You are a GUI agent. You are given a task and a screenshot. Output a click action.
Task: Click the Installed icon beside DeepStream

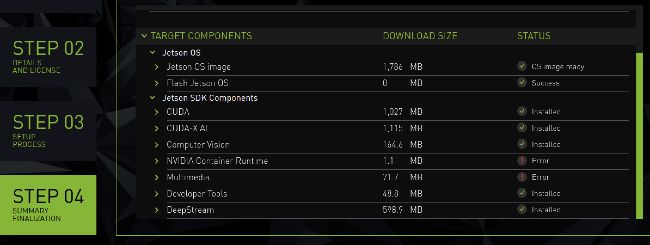pyautogui.click(x=522, y=210)
